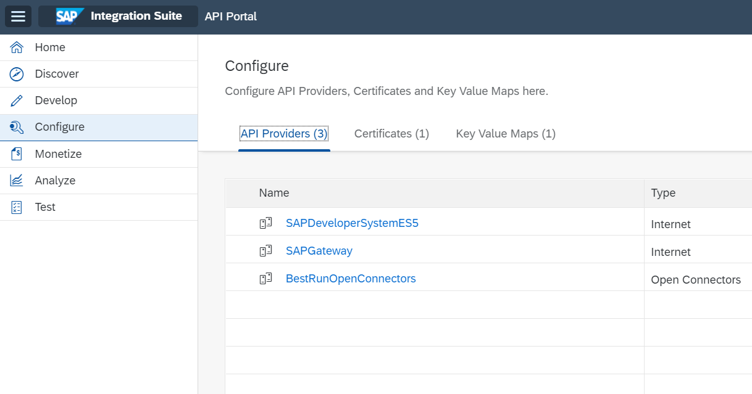Click the Analyze chart icon
This screenshot has width=752, height=394.
pos(17,181)
